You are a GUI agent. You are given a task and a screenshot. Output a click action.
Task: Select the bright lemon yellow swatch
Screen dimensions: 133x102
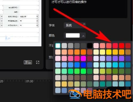click(x=109, y=52)
